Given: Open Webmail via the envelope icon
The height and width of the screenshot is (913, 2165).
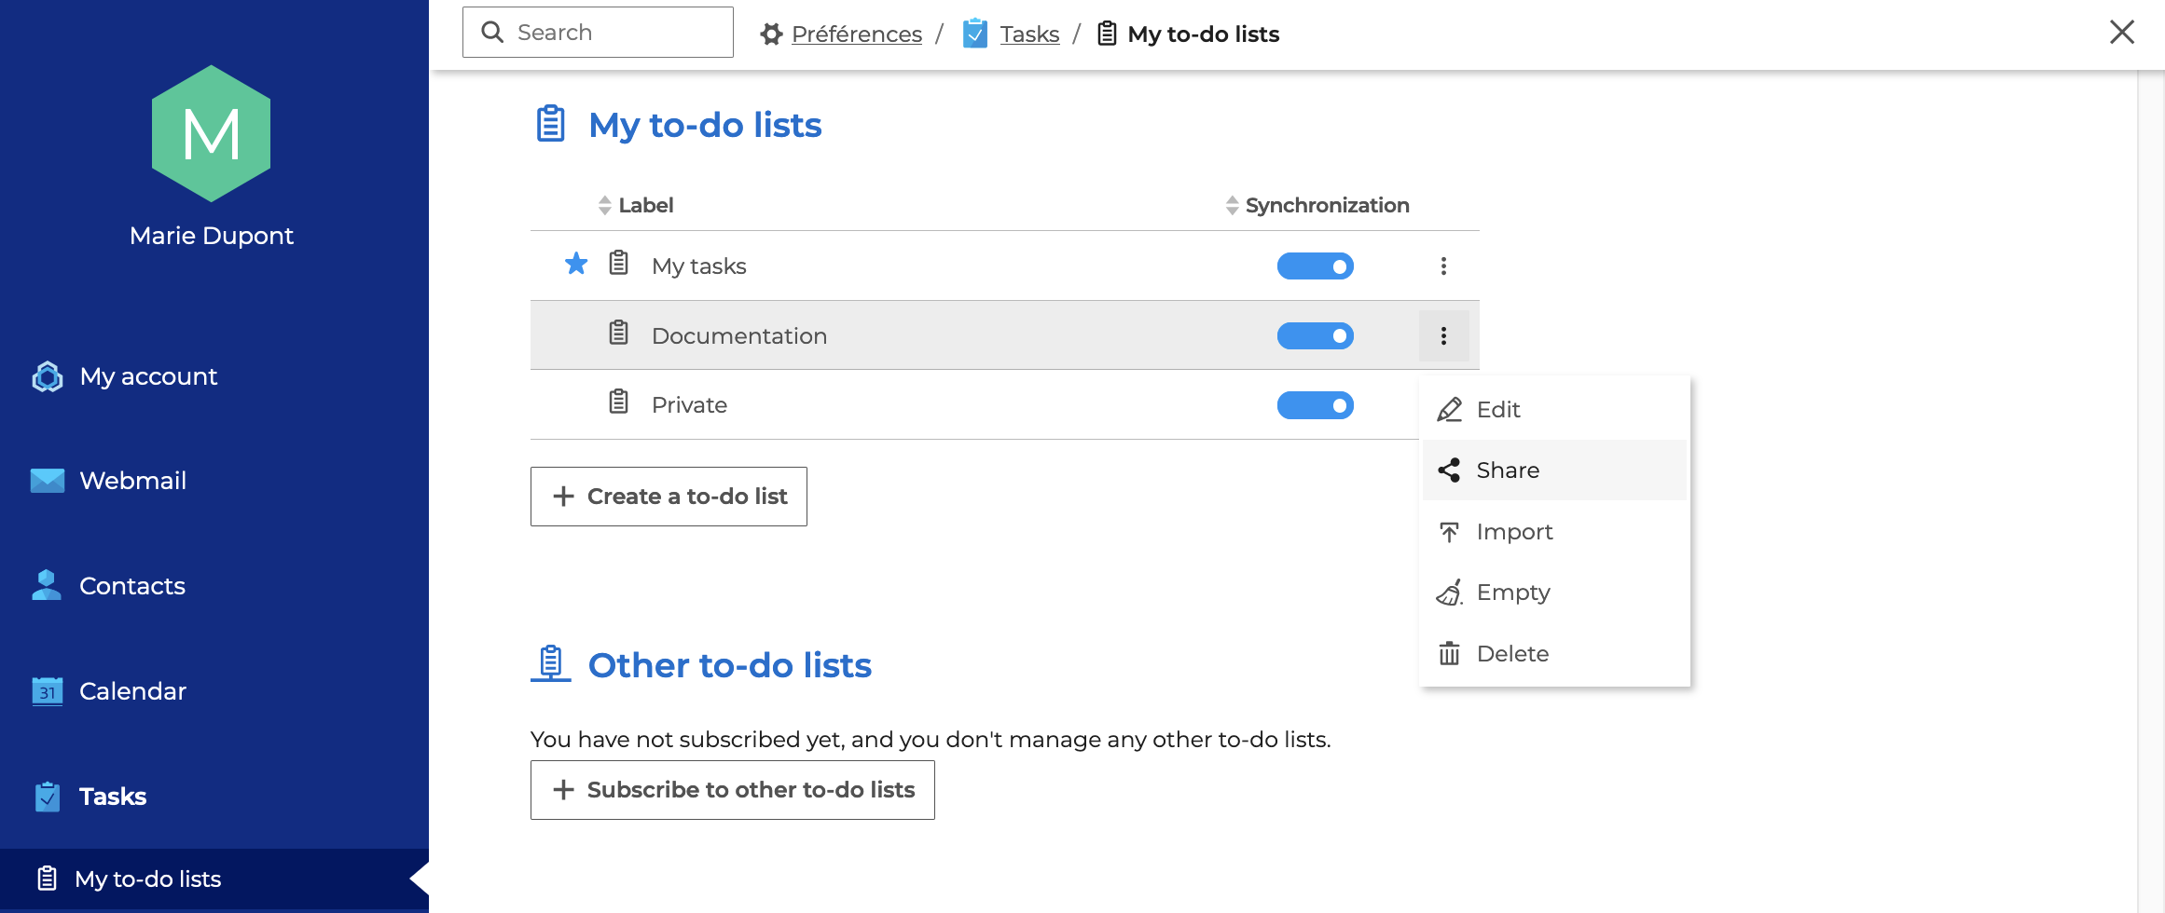Looking at the screenshot, I should [x=48, y=481].
